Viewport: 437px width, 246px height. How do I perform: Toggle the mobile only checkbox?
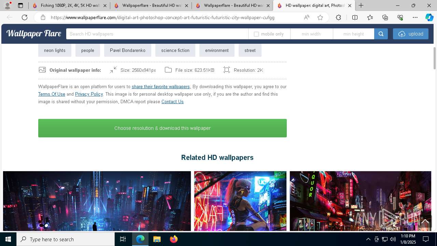[x=256, y=34]
